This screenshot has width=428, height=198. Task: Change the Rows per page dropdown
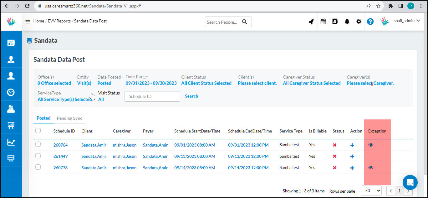click(x=371, y=190)
